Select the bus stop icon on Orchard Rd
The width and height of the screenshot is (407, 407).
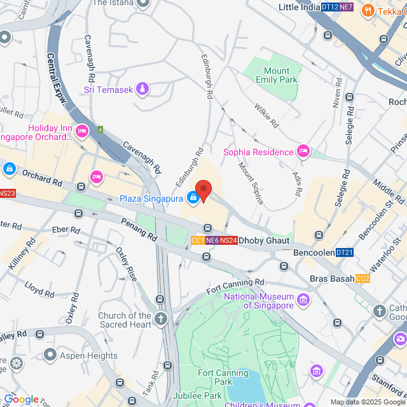tap(81, 186)
